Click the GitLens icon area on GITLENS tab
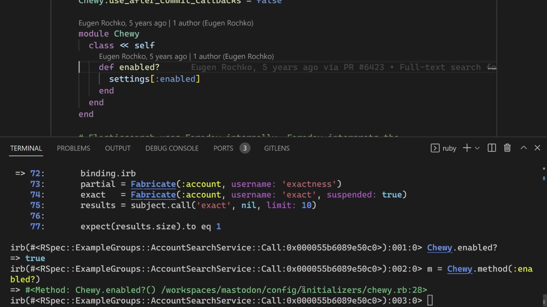547x307 pixels. pos(277,148)
